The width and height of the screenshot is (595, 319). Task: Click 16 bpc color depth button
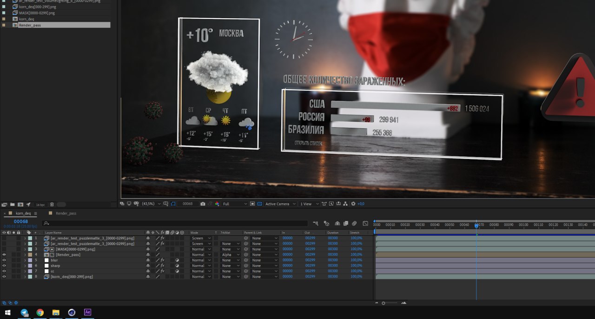40,205
